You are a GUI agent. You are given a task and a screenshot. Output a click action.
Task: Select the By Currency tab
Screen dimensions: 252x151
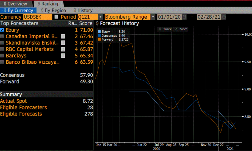18,10
